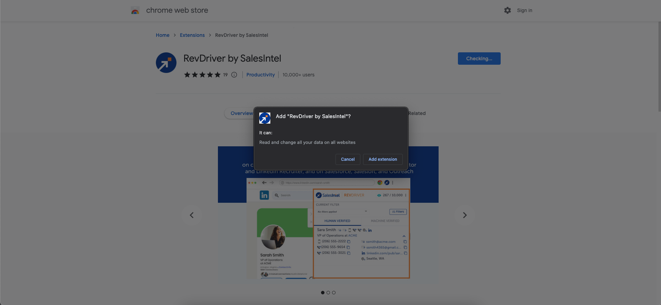Select the first carousel dot
This screenshot has height=305, width=661.
click(323, 293)
